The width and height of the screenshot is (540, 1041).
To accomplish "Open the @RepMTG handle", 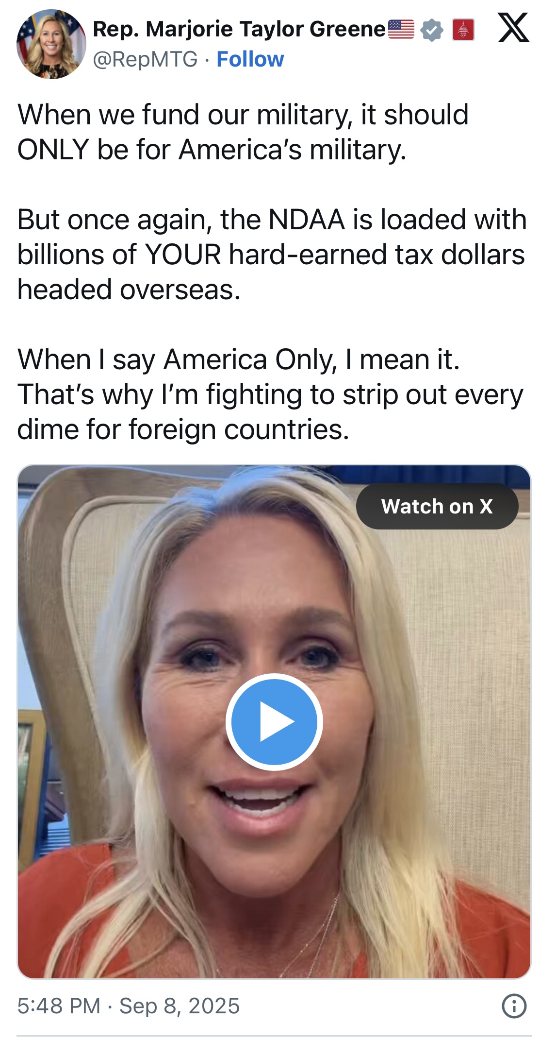I will 145,59.
